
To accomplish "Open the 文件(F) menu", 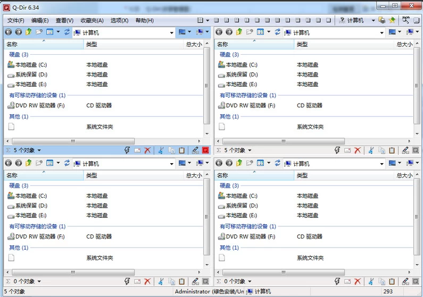I will 16,20.
